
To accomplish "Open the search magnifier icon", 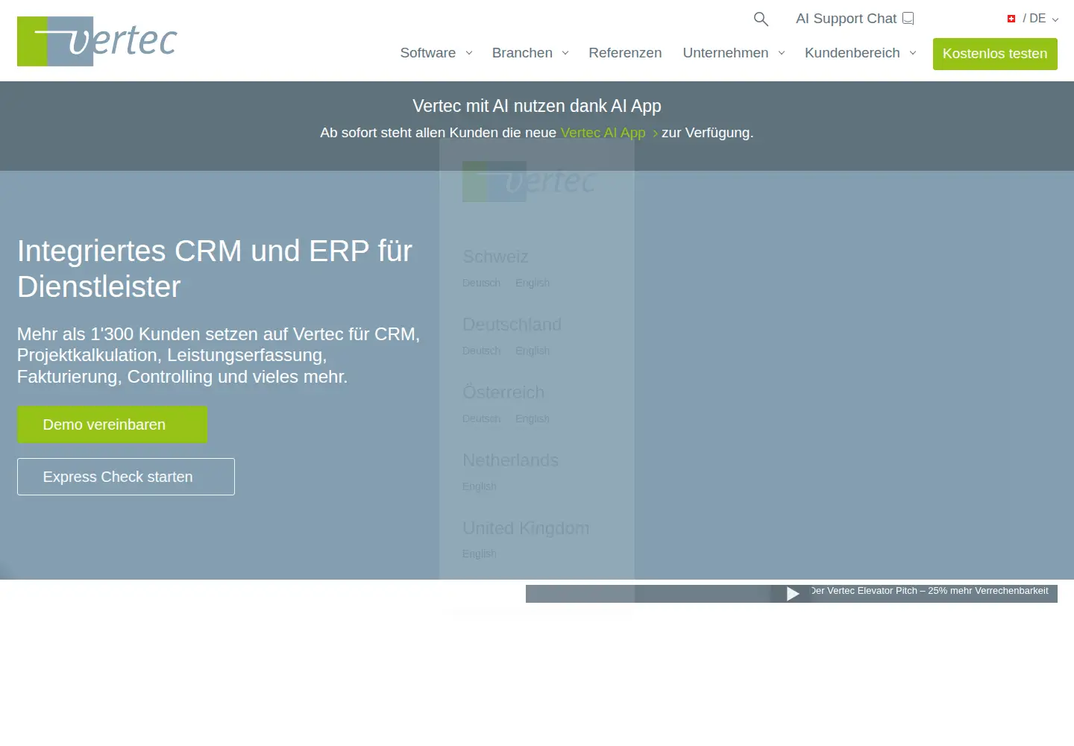I will pyautogui.click(x=761, y=19).
